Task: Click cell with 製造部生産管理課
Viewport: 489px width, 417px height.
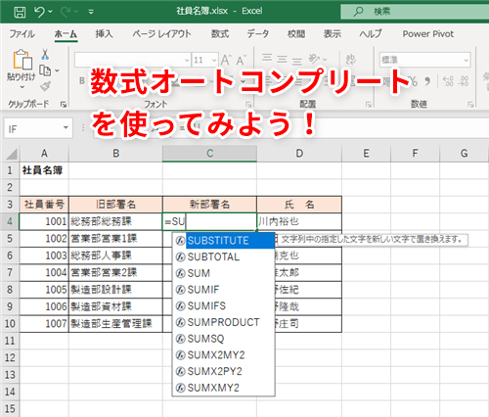Action: (115, 324)
